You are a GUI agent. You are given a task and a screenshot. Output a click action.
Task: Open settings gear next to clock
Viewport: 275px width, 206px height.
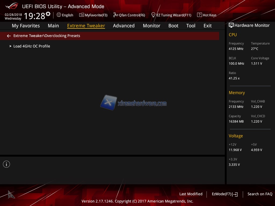(48, 14)
